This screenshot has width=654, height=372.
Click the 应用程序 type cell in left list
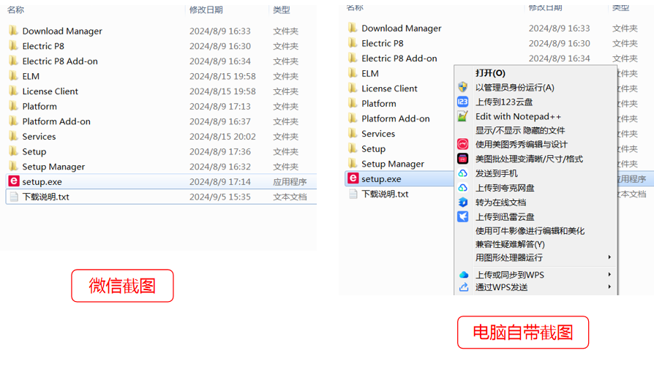tap(290, 182)
